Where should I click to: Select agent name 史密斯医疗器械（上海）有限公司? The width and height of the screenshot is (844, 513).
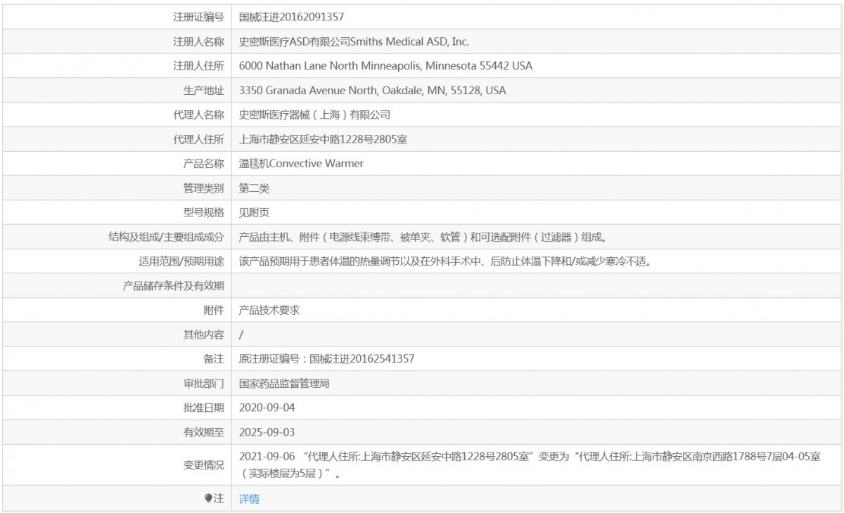click(x=314, y=115)
